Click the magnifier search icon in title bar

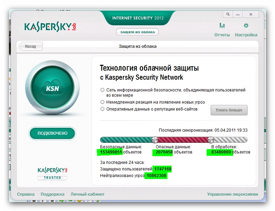228,14
